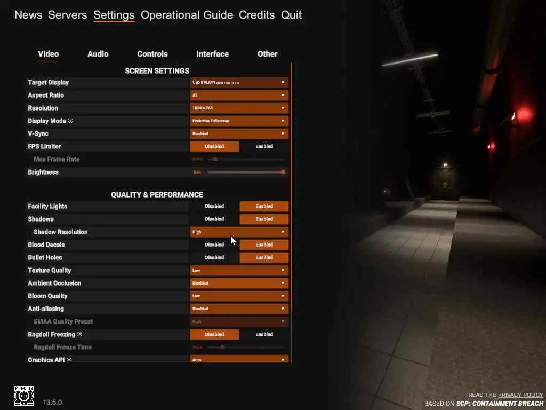Image resolution: width=546 pixels, height=410 pixels.
Task: Set Ragdoll Freezing to Enabled
Action: [264, 334]
